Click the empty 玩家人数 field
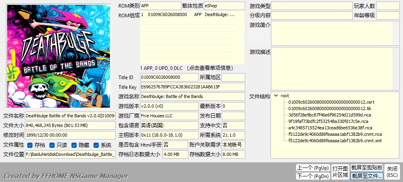The image size is (403, 182). pos(388,6)
